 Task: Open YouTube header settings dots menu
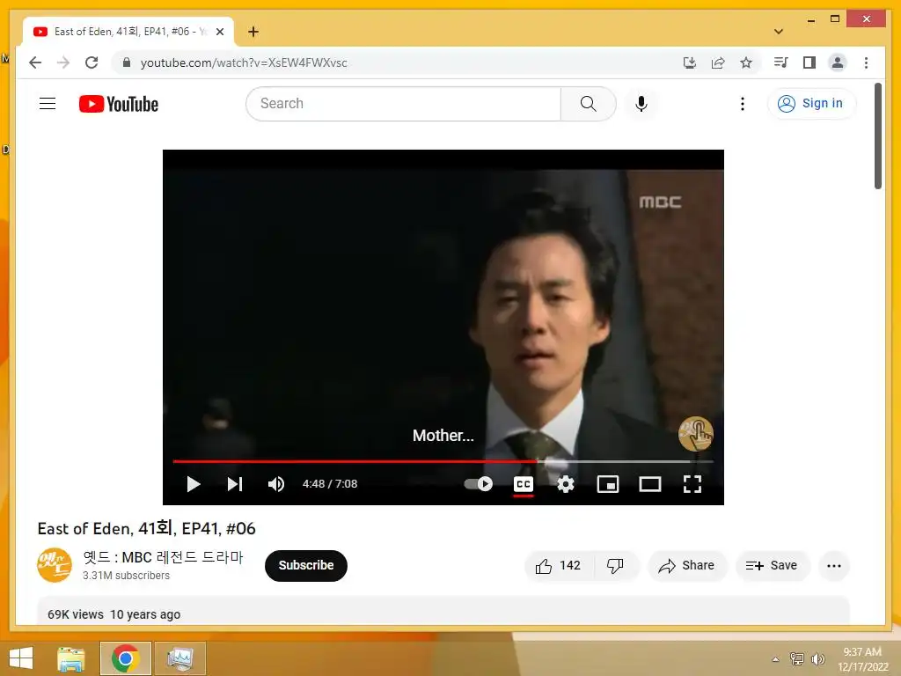coord(743,104)
